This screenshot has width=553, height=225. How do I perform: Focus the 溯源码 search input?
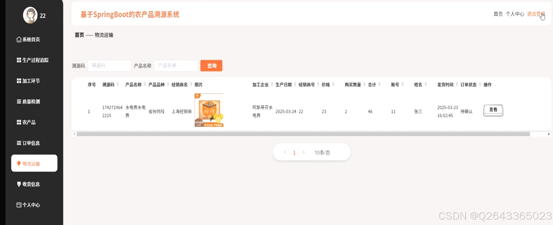point(109,66)
